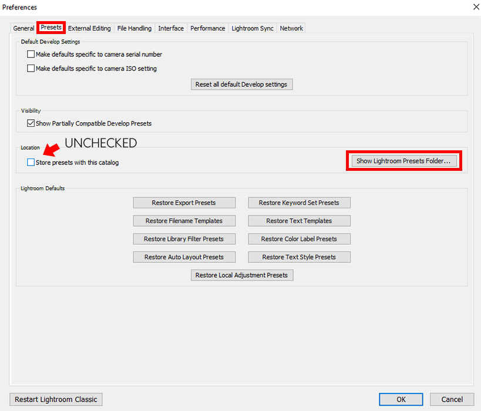Click Restore Filename Templates button
Viewport: 481px width, 411px height.
[184, 221]
